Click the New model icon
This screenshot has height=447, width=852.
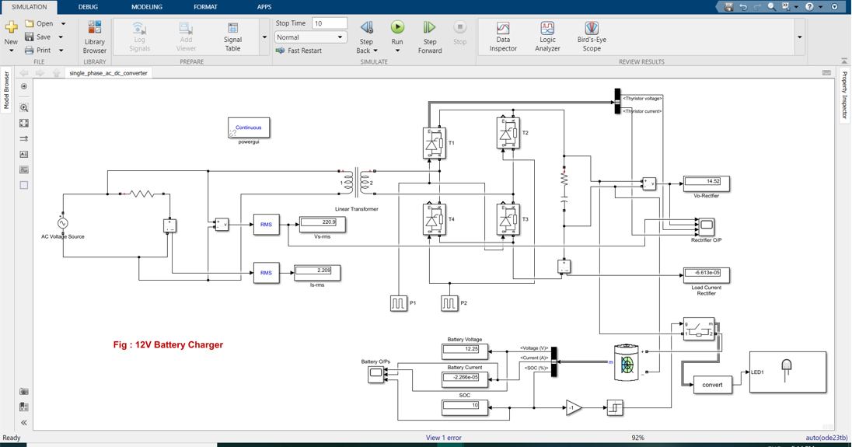click(11, 28)
